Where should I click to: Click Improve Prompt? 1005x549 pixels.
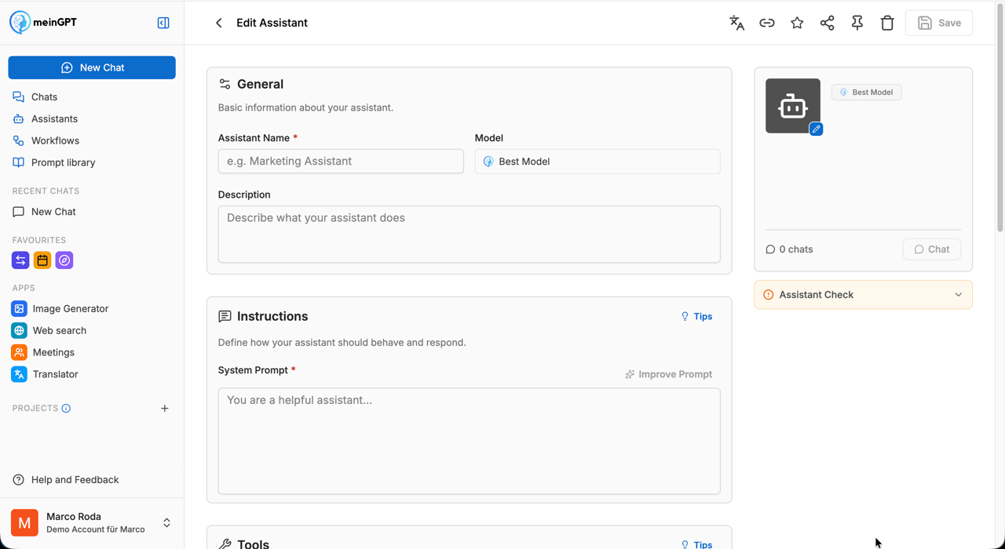point(669,374)
